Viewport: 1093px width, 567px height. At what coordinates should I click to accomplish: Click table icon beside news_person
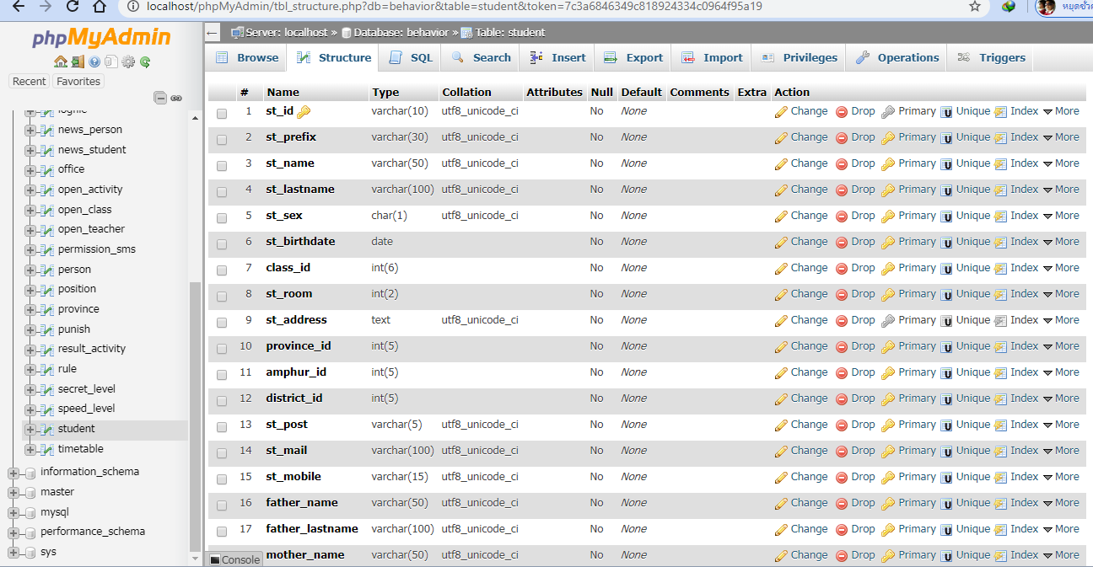(x=47, y=130)
